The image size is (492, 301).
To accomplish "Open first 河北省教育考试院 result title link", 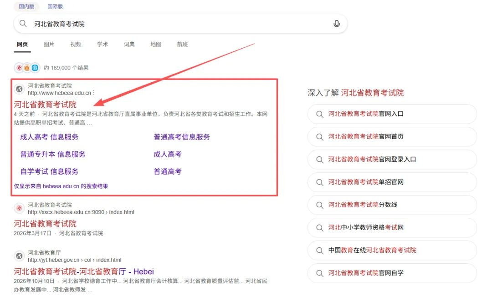I will point(45,104).
